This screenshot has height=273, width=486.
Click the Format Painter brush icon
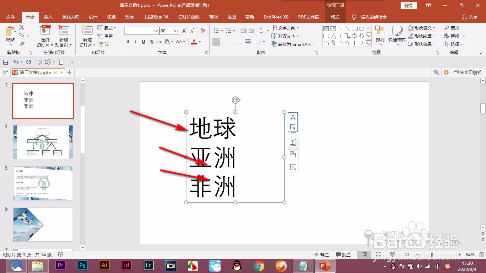coord(22,44)
